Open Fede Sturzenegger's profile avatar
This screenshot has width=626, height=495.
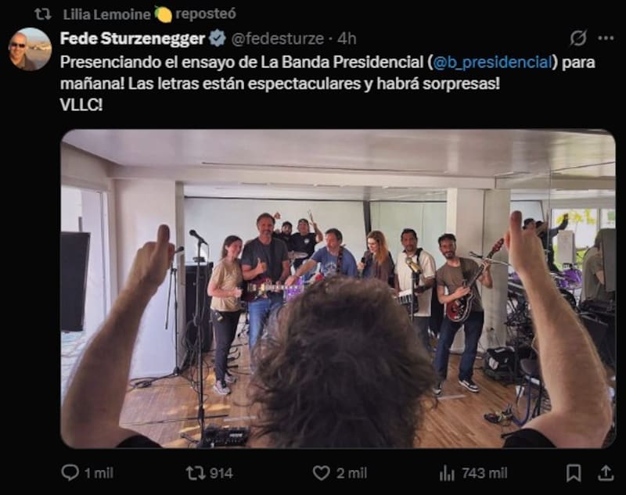point(30,49)
